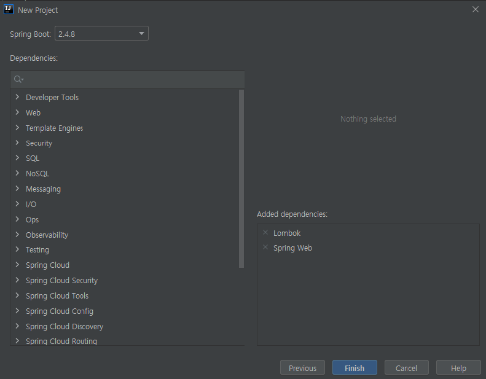The width and height of the screenshot is (486, 379).
Task: Expand the Observability category chevron
Action: point(17,234)
